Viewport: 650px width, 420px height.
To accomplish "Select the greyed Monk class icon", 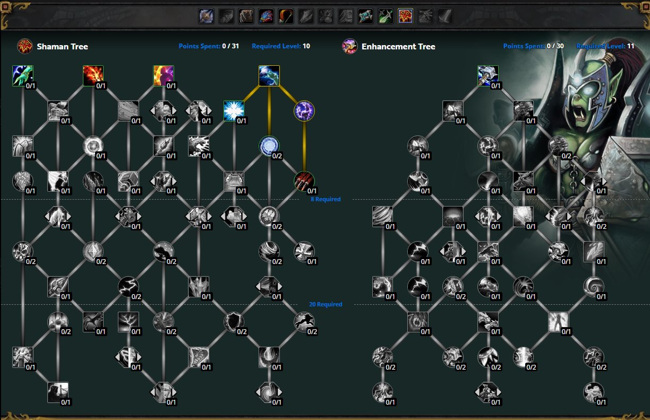I will (x=326, y=16).
